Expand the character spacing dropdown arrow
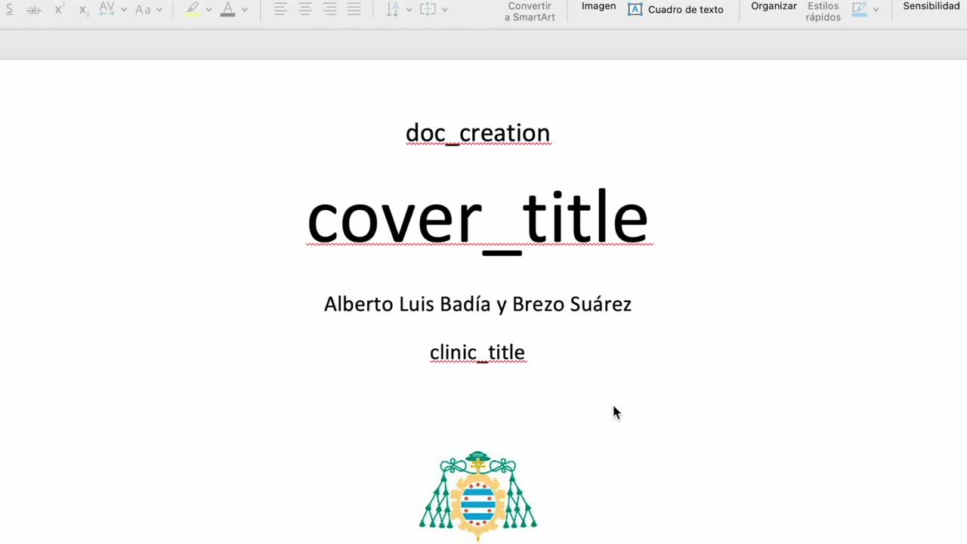This screenshot has width=967, height=544. point(123,10)
